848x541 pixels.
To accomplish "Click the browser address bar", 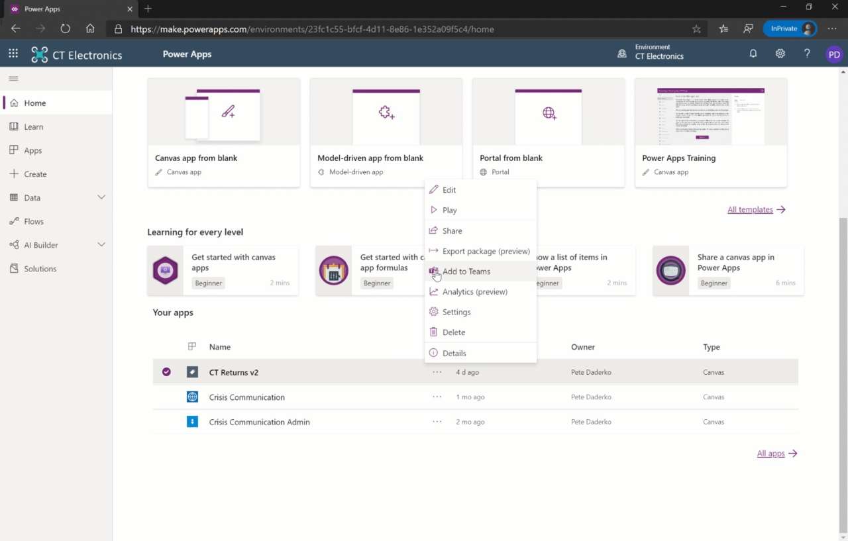I will click(x=397, y=29).
